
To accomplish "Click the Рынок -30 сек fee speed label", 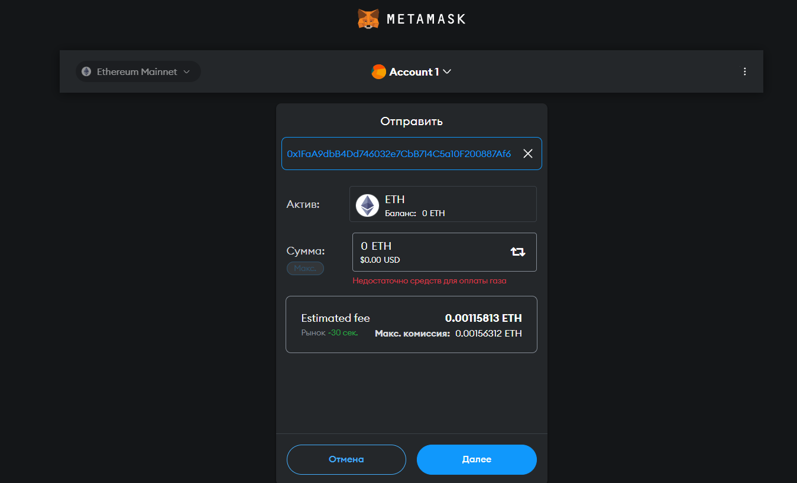I will click(329, 332).
